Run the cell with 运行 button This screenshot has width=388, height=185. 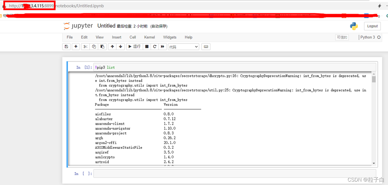[x=134, y=46]
